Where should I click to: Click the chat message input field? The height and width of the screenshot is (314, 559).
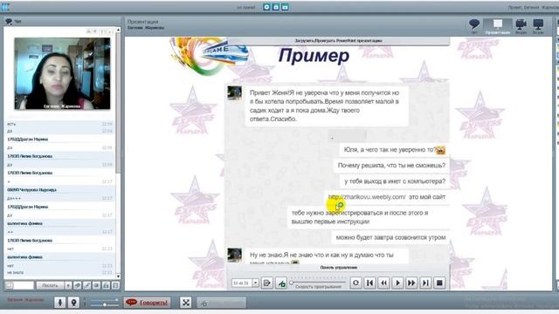pyautogui.click(x=19, y=285)
